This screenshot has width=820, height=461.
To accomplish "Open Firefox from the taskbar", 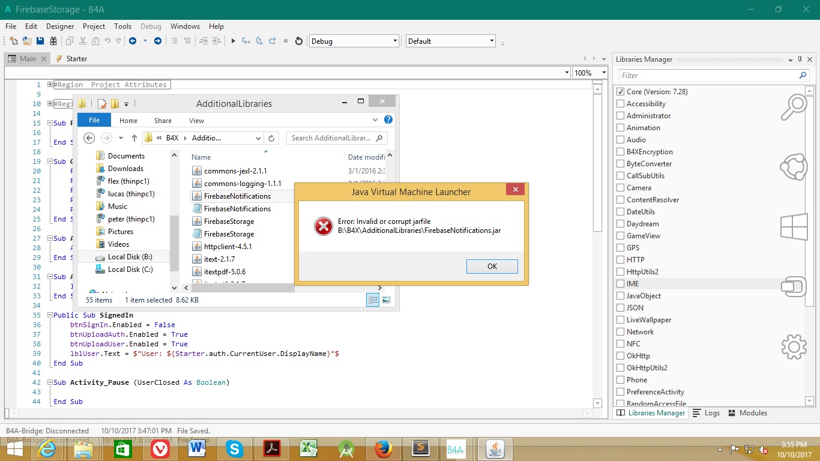I will [x=383, y=448].
